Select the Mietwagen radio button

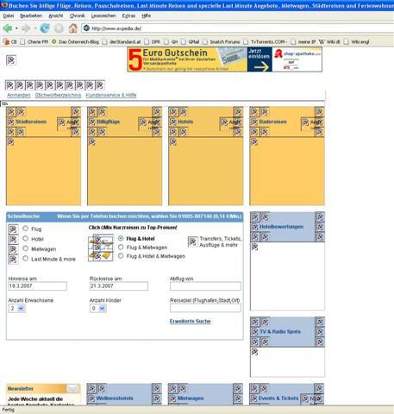pyautogui.click(x=26, y=248)
